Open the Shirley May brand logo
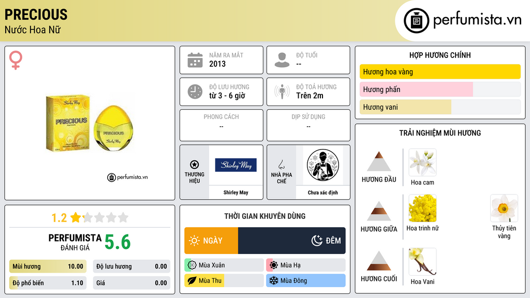The image size is (530, 298). click(236, 165)
